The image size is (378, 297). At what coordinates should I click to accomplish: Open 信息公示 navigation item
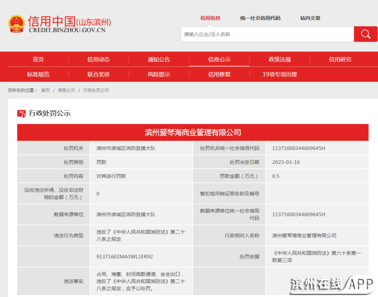[219, 60]
